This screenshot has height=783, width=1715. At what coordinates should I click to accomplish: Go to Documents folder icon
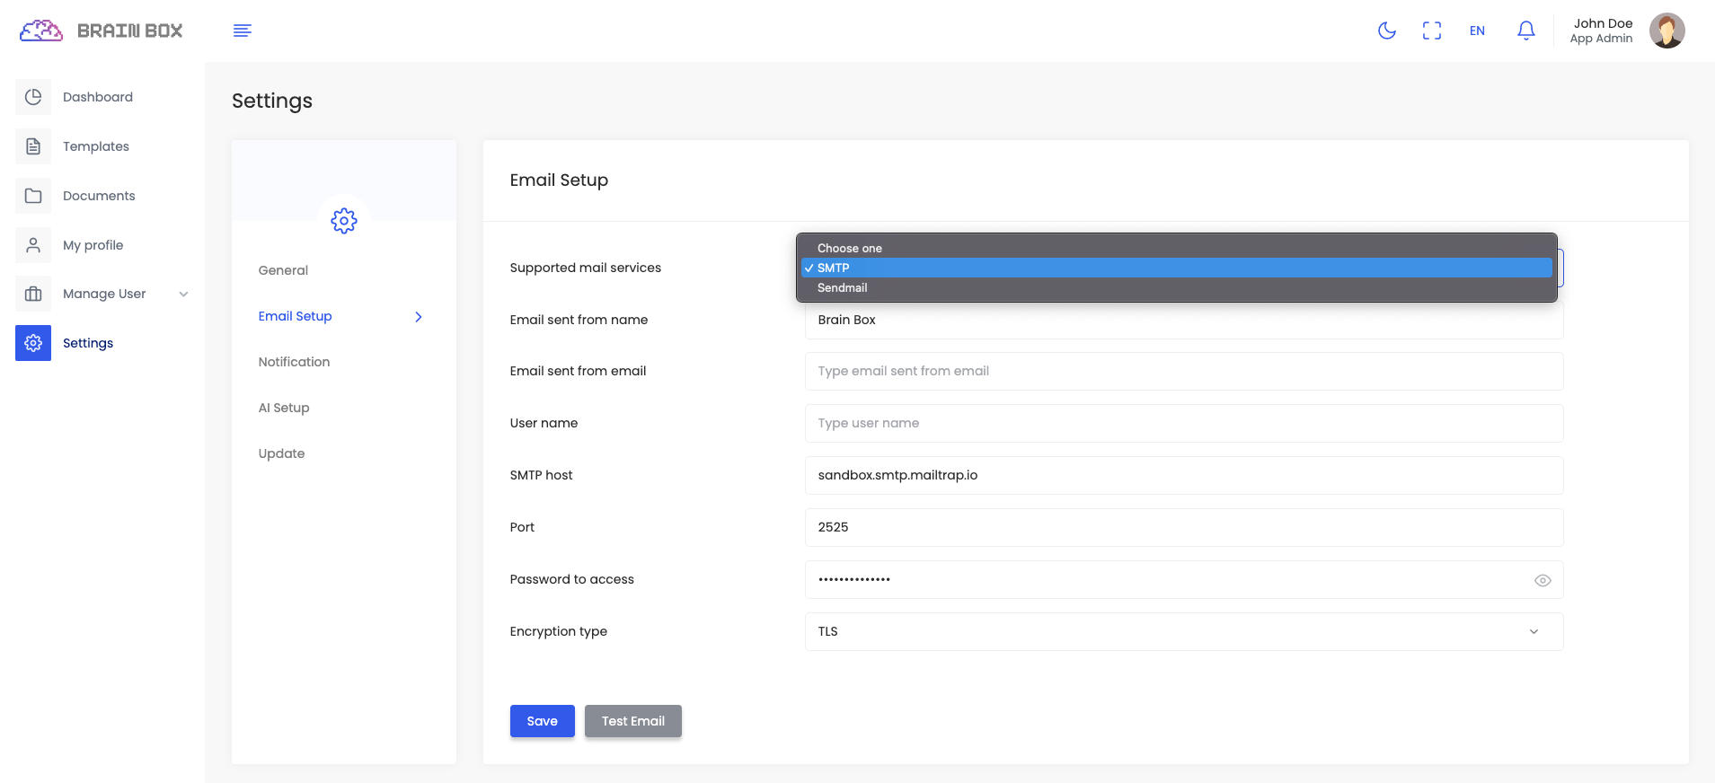[x=33, y=196]
